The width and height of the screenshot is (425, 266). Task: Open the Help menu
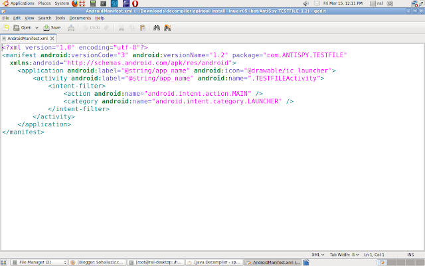(x=100, y=18)
